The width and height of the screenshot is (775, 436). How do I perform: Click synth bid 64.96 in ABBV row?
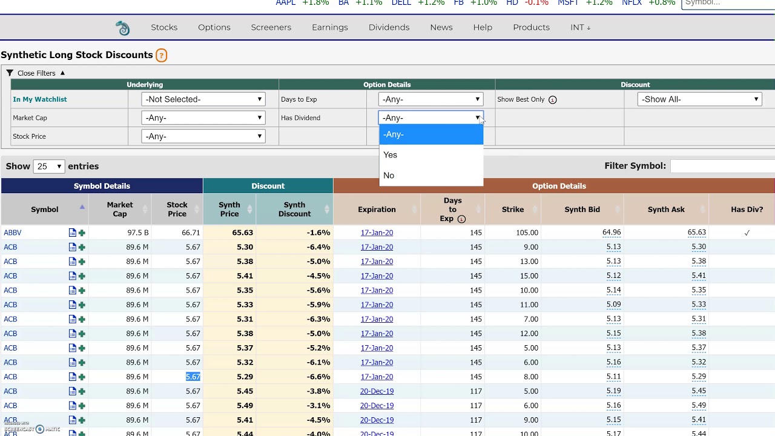tap(612, 233)
